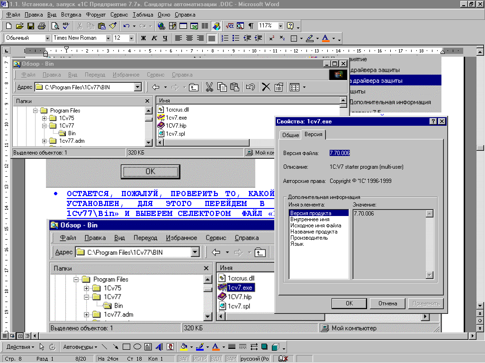Open the zoom 117% dropdown
The width and height of the screenshot is (485, 363).
click(x=280, y=26)
